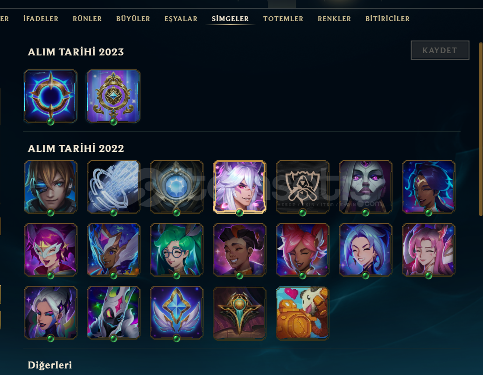This screenshot has height=375, width=483.
Task: Go to the BİTİRİCİLER tab
Action: 387,19
